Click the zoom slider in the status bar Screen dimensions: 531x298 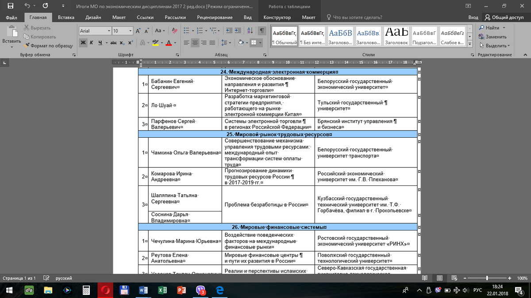tap(487, 278)
